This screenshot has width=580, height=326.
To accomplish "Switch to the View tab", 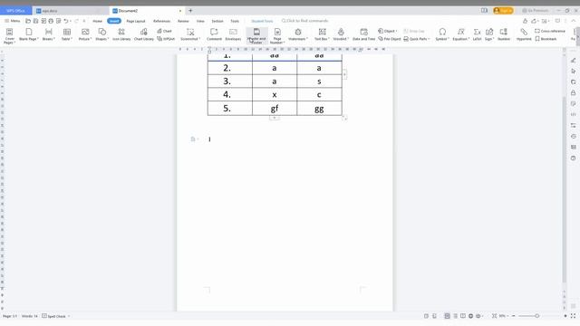I will [x=200, y=21].
